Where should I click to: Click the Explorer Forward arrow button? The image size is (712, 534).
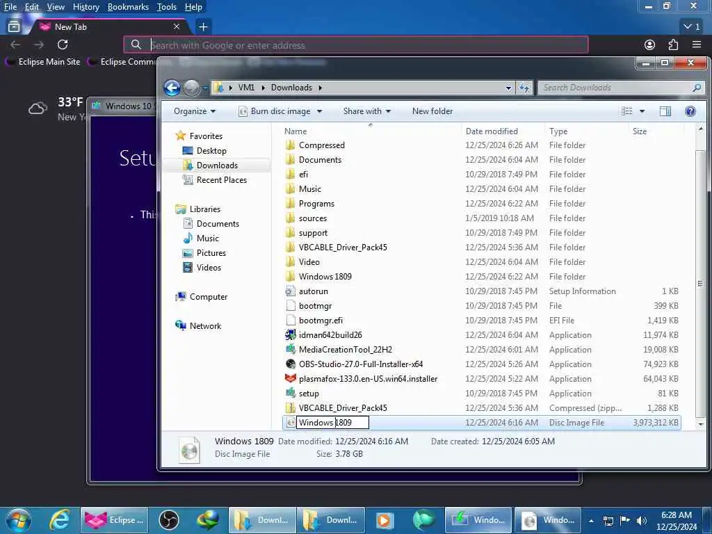coord(191,88)
